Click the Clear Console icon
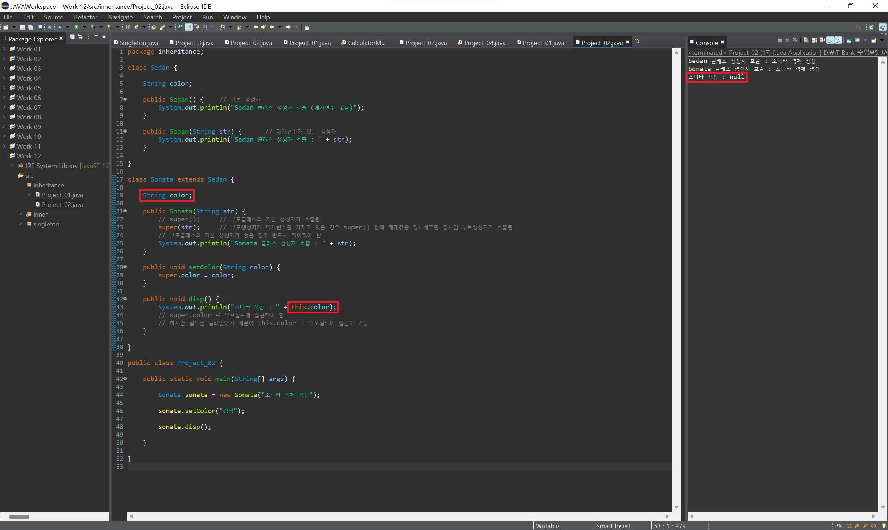This screenshot has width=888, height=530. pos(805,40)
